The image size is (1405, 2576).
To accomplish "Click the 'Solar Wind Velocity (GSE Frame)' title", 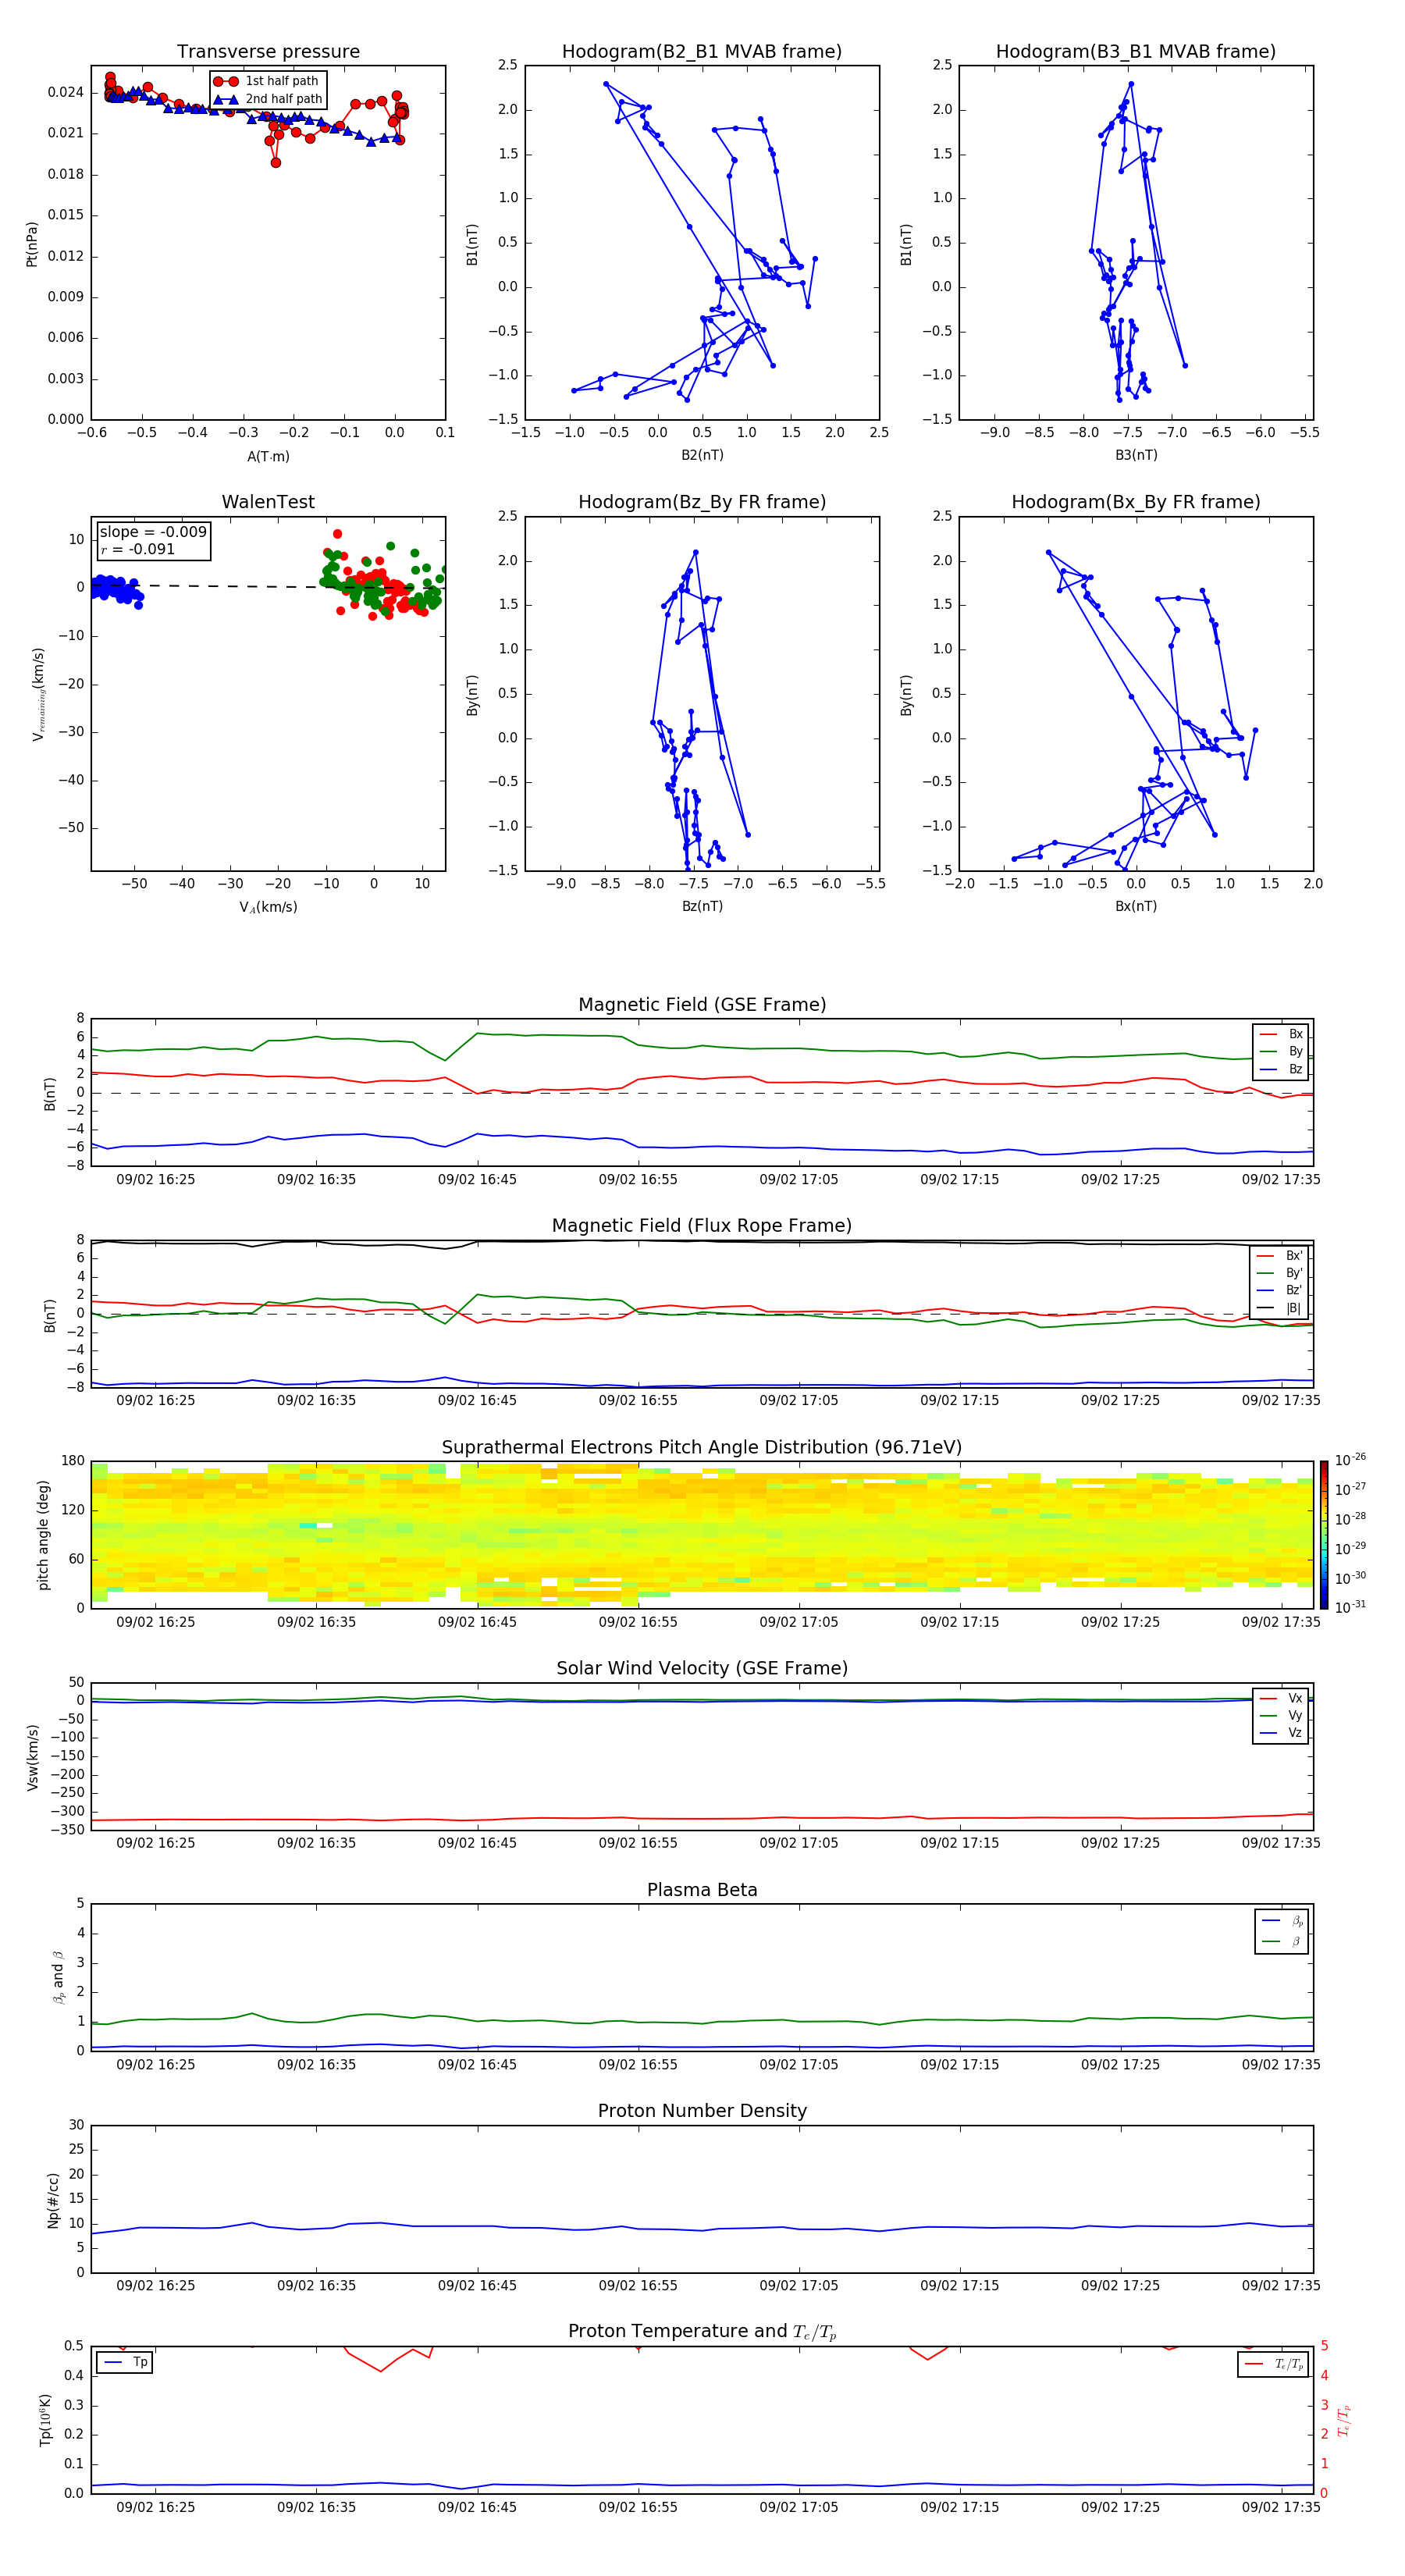I will (x=702, y=1669).
